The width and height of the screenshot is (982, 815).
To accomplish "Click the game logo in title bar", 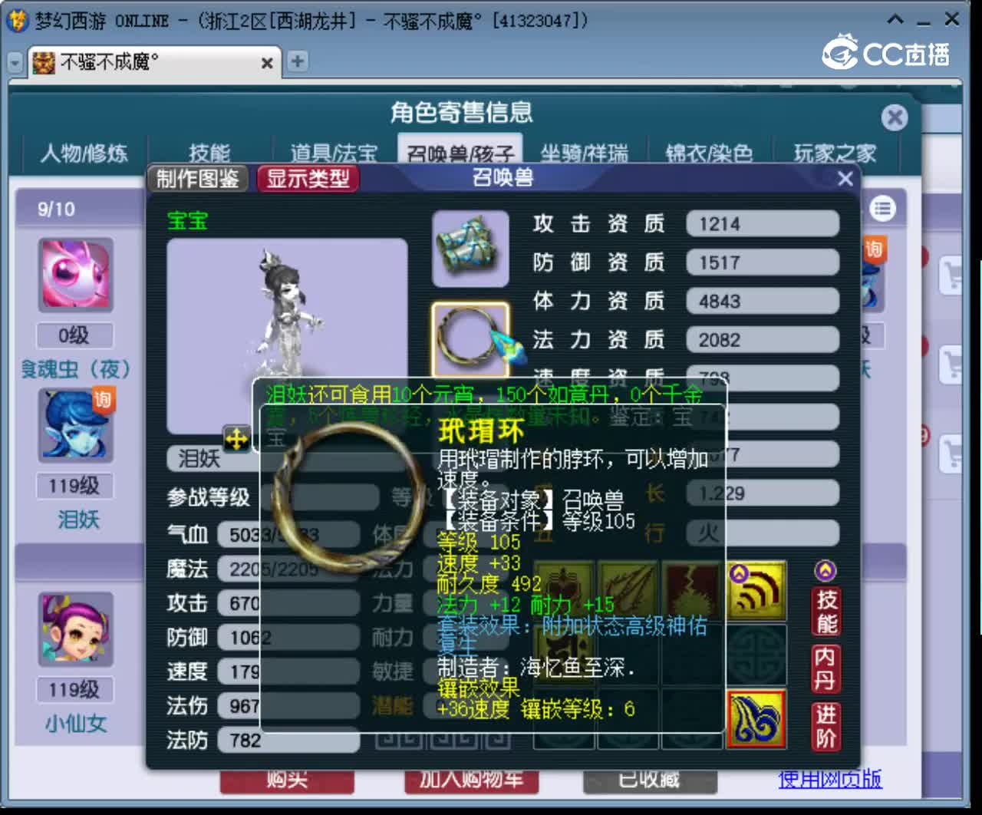I will (x=17, y=21).
